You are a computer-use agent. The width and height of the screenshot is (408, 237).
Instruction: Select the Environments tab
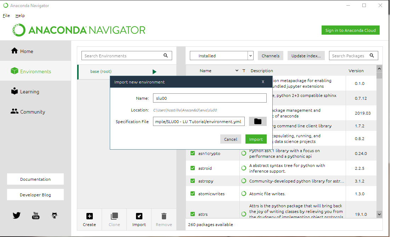click(35, 71)
